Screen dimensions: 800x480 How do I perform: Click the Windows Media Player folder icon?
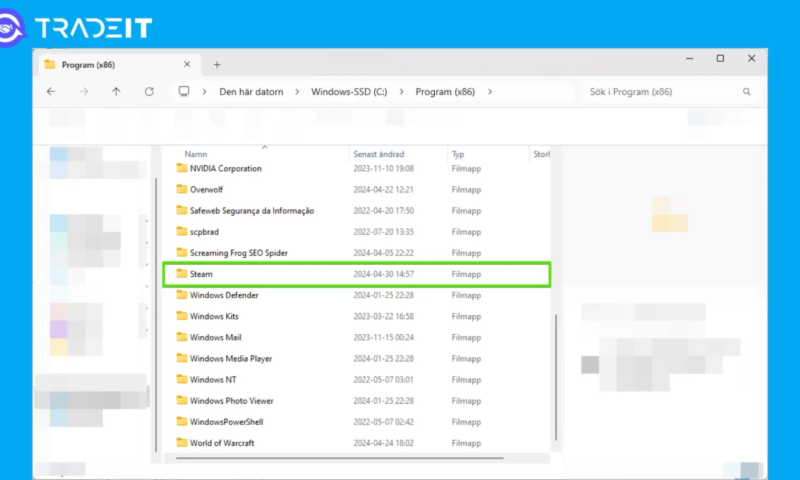182,358
